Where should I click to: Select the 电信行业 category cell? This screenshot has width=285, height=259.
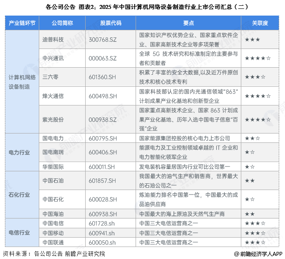tap(22, 233)
